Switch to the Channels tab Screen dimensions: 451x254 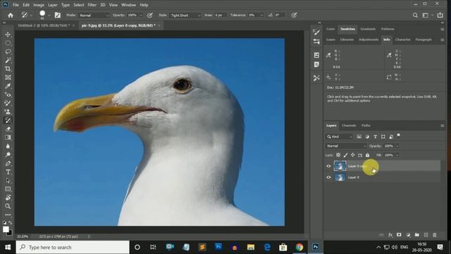[x=349, y=126]
